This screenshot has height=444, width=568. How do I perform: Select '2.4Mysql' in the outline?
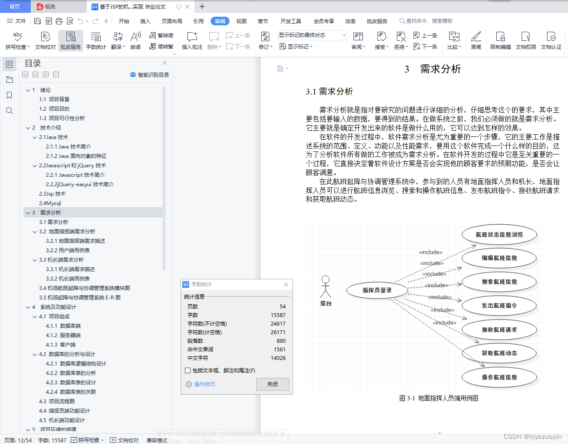[x=50, y=203]
